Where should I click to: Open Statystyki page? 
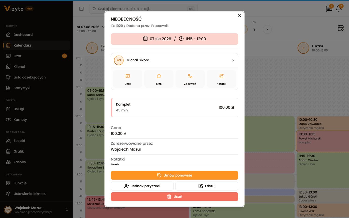tap(36, 88)
